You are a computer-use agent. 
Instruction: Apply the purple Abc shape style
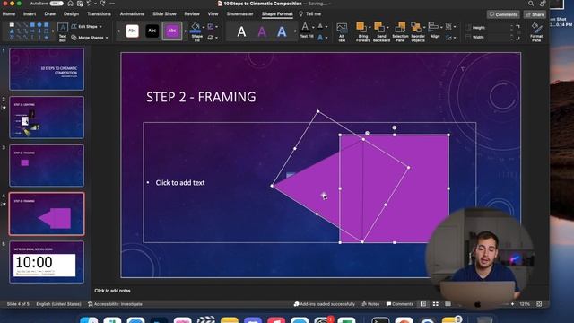(x=171, y=31)
